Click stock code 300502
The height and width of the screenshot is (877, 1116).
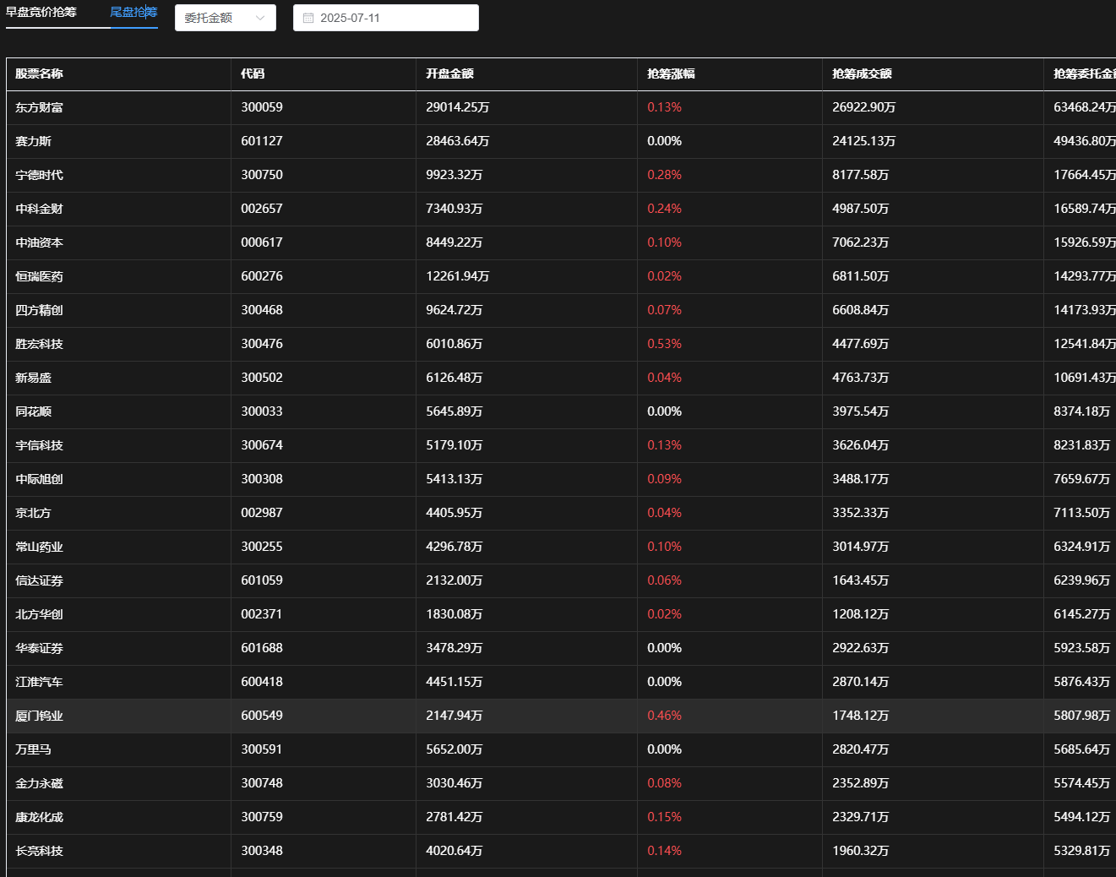tap(262, 378)
